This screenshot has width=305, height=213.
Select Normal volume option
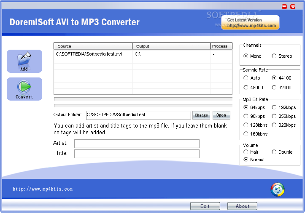(x=254, y=160)
